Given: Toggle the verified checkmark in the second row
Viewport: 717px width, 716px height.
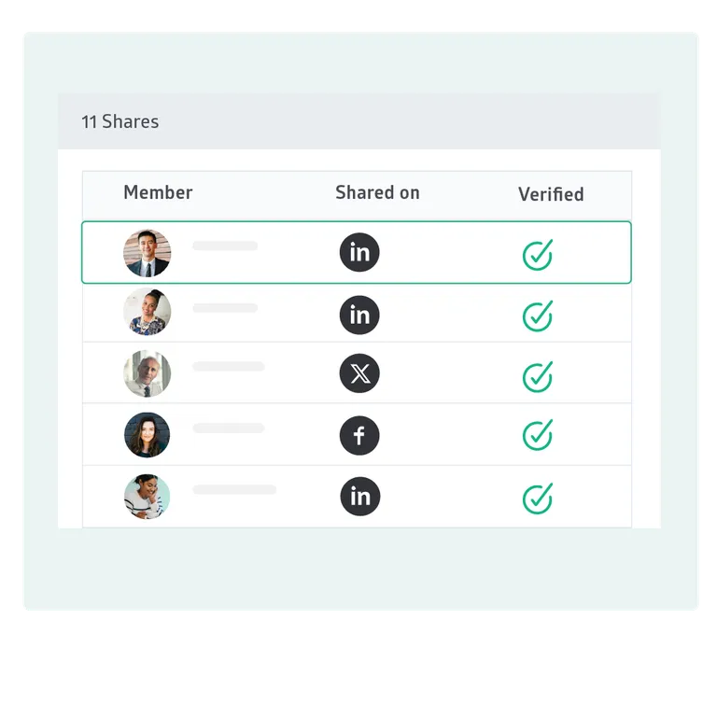Looking at the screenshot, I should click(537, 316).
